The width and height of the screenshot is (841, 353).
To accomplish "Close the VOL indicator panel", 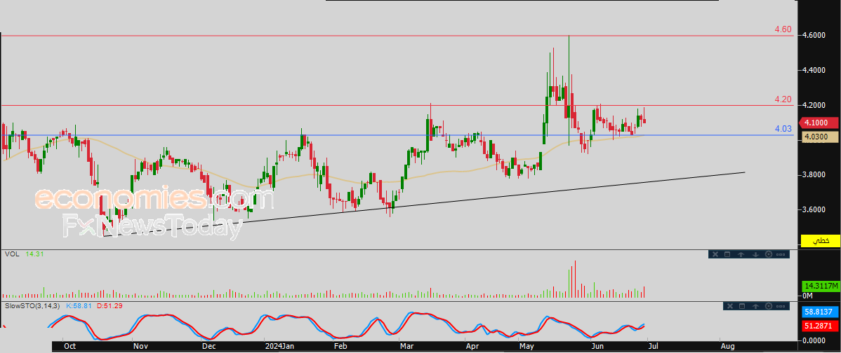I will click(715, 254).
